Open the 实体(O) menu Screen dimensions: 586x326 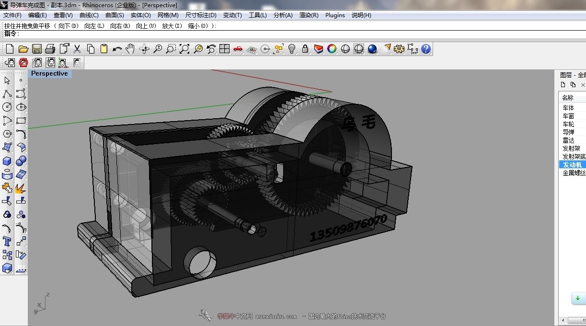click(x=140, y=15)
